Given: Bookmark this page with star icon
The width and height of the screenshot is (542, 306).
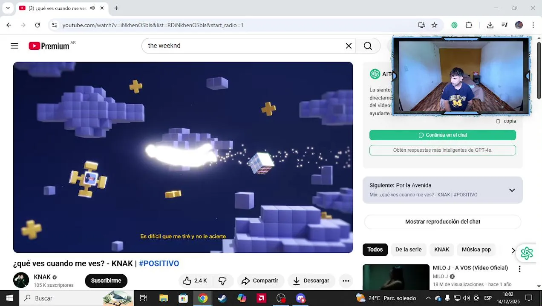Looking at the screenshot, I should coord(434,25).
